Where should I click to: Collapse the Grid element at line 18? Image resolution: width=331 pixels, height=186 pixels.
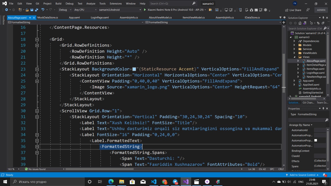click(37, 40)
